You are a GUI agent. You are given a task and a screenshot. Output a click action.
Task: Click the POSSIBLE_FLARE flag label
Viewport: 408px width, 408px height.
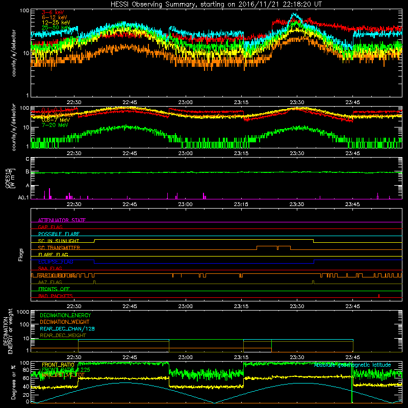pos(59,234)
